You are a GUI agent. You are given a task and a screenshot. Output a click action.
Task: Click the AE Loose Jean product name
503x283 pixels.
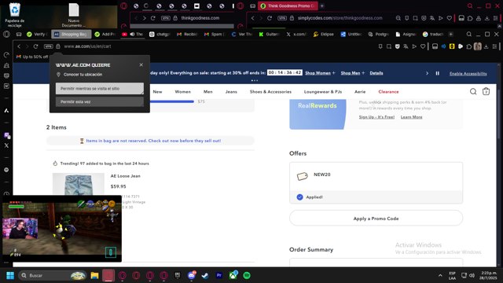(126, 176)
